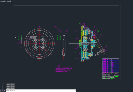
Task: Open the recent commands dropdown
Action: [8, 91]
